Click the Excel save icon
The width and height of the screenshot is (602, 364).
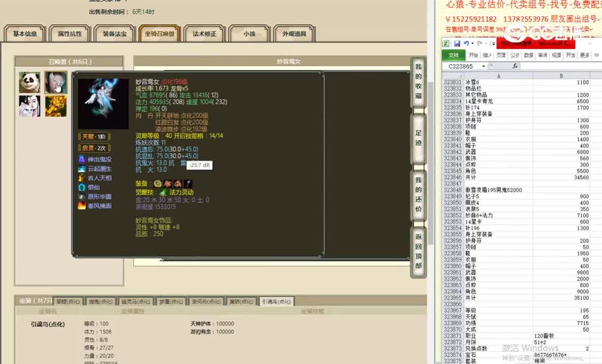[x=457, y=43]
